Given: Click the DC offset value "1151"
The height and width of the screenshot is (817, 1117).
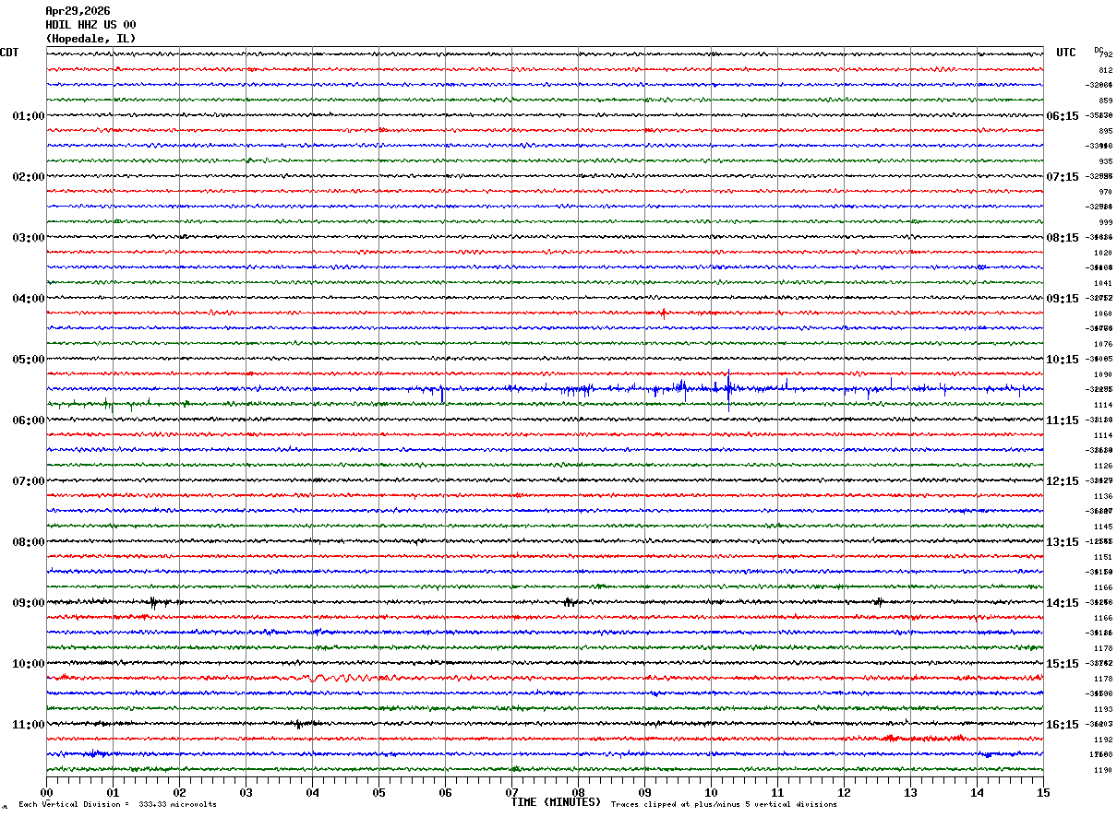Looking at the screenshot, I should click(1103, 557).
